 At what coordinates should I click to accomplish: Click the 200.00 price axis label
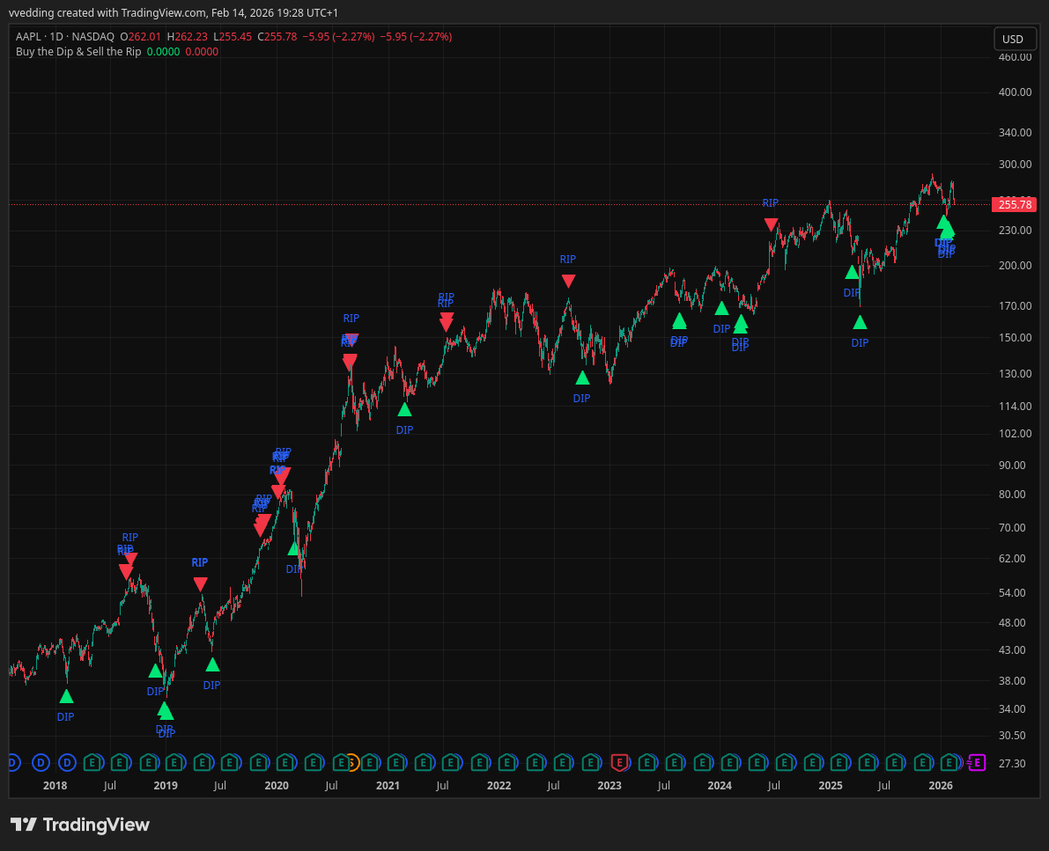[1015, 265]
